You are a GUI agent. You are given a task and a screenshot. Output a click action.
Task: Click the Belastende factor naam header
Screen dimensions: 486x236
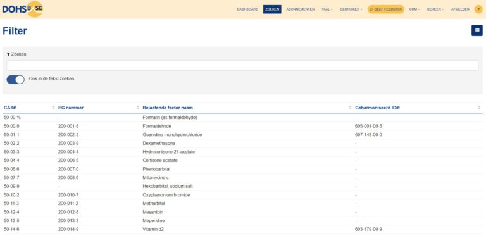pyautogui.click(x=167, y=108)
